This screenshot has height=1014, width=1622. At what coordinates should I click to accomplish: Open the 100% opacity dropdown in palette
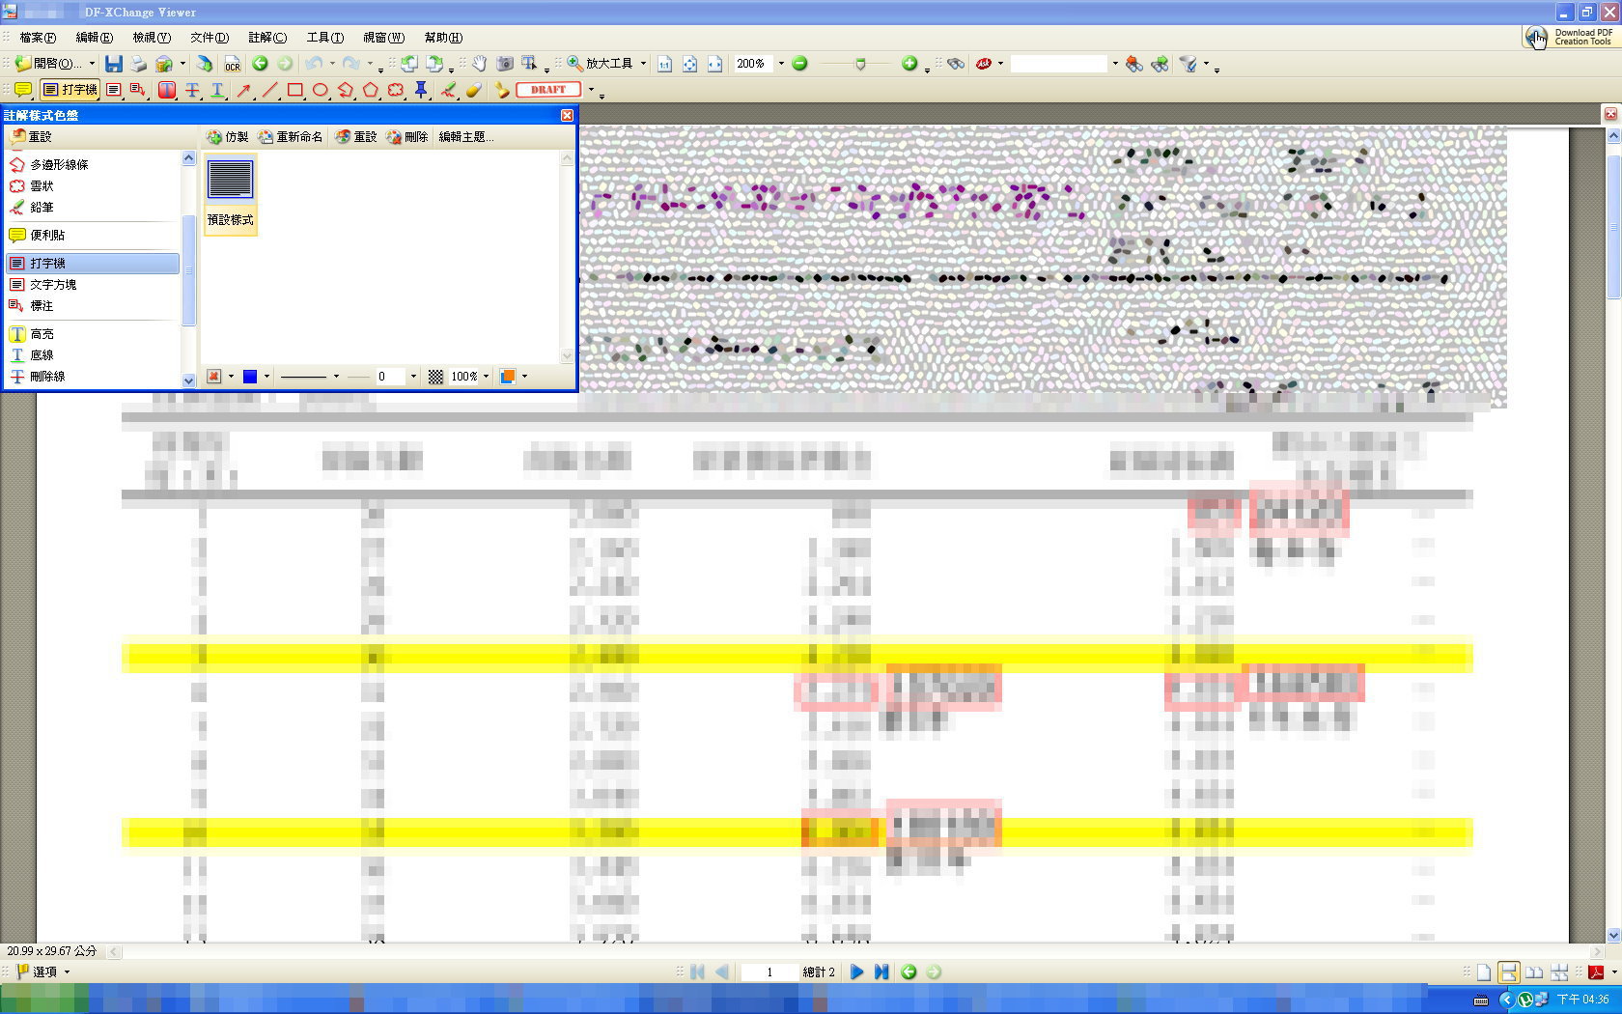[x=486, y=377]
